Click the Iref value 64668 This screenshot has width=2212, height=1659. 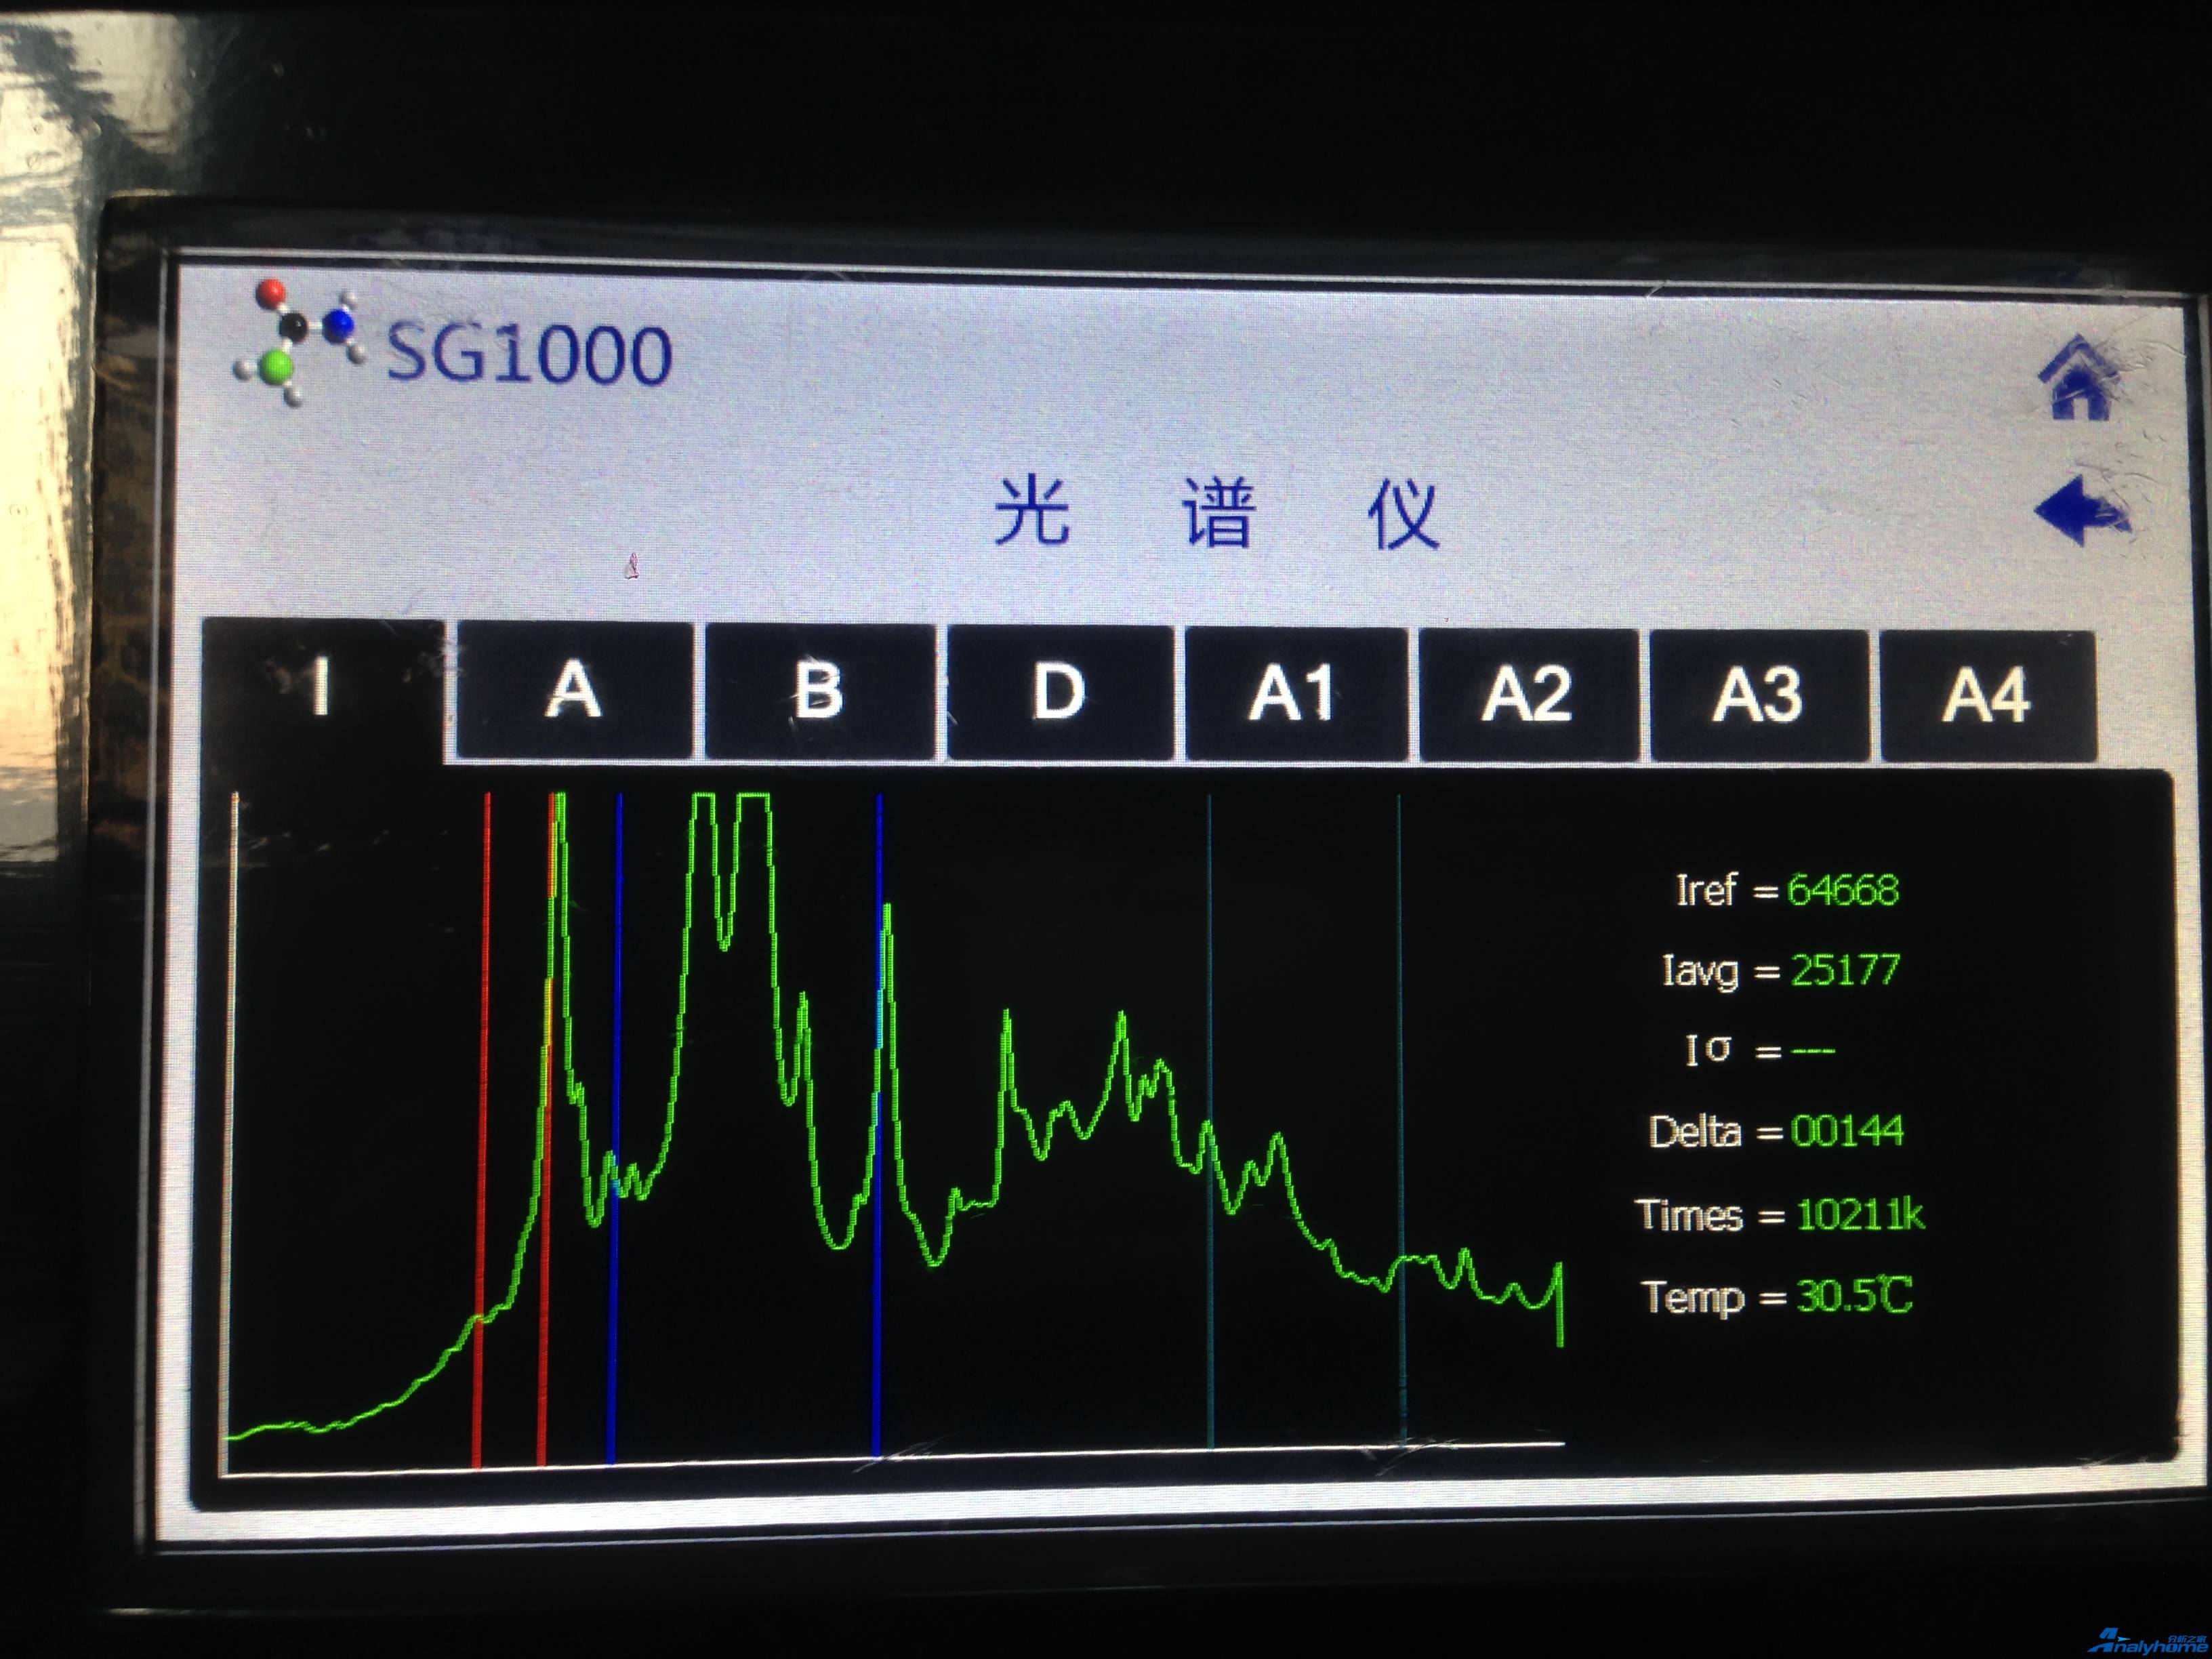coord(1843,890)
